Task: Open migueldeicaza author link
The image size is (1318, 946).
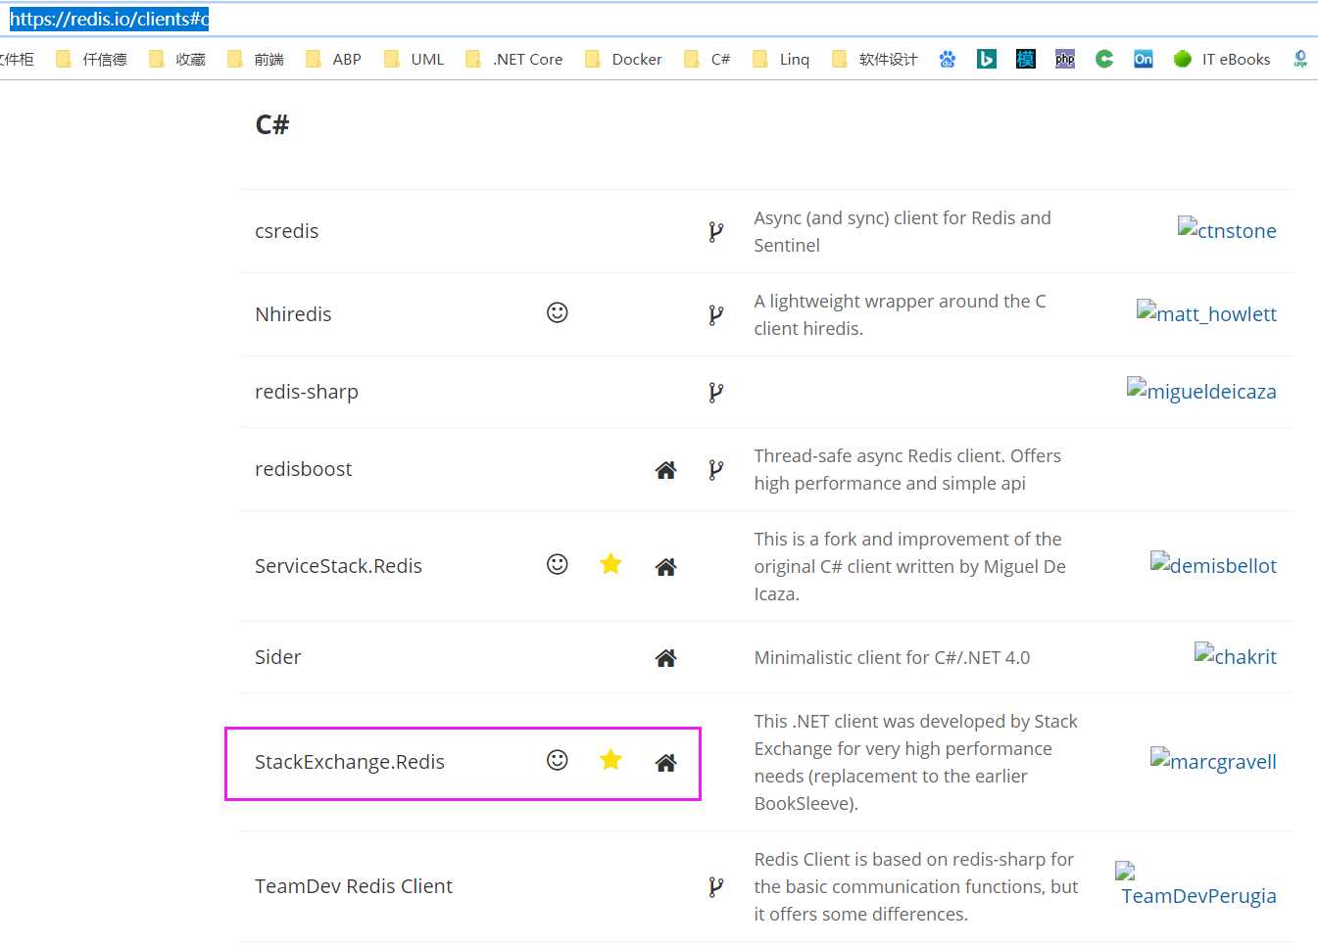Action: pyautogui.click(x=1201, y=391)
